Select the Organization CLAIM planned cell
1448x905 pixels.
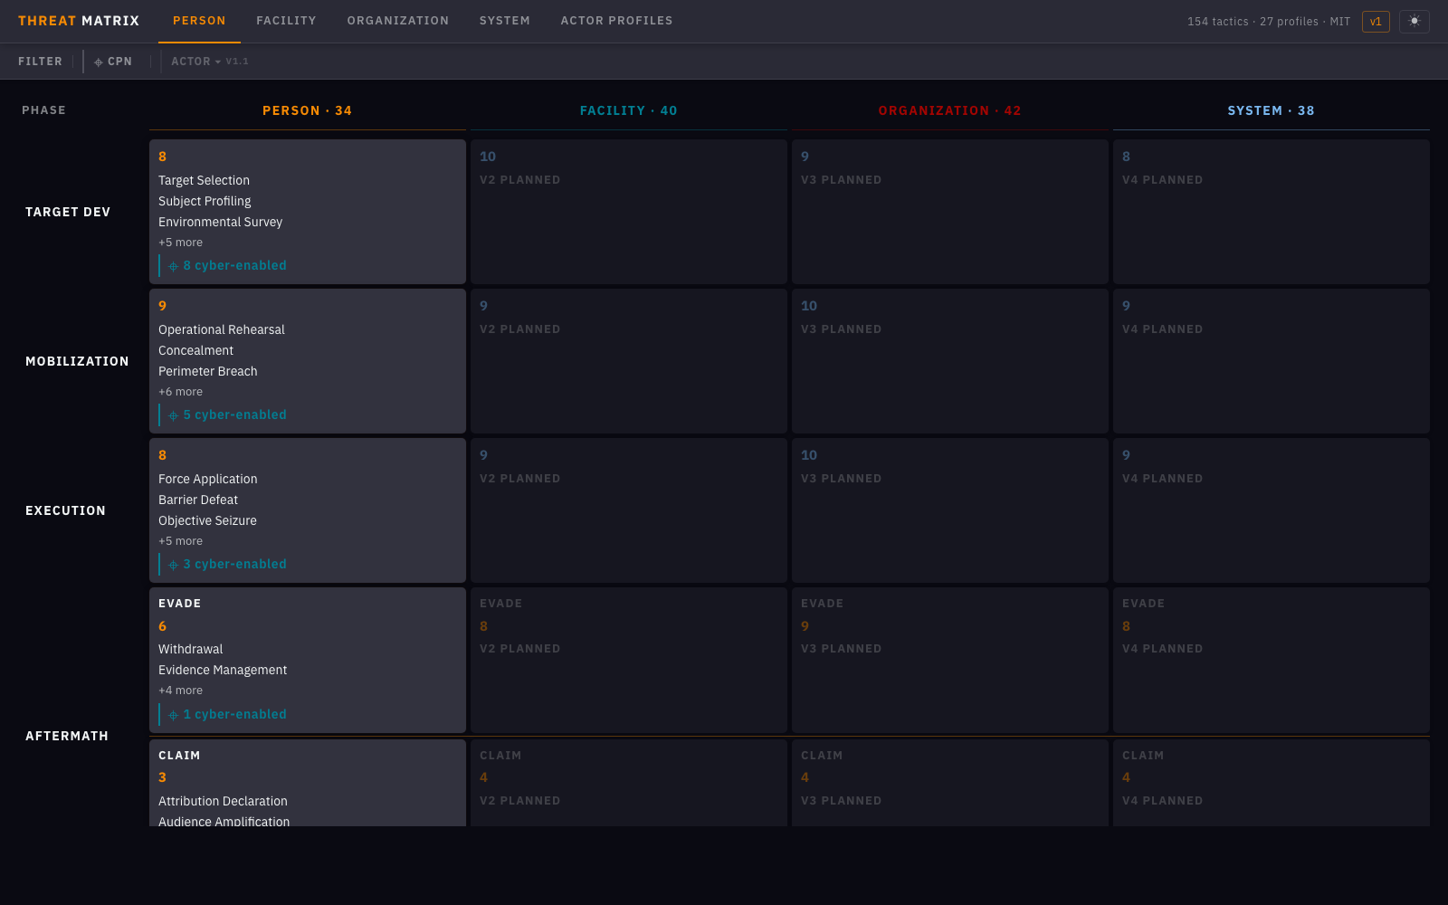[950, 783]
